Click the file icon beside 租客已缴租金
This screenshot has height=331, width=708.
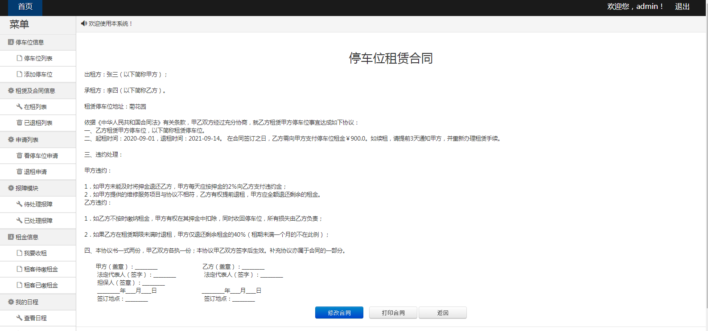[x=20, y=285]
